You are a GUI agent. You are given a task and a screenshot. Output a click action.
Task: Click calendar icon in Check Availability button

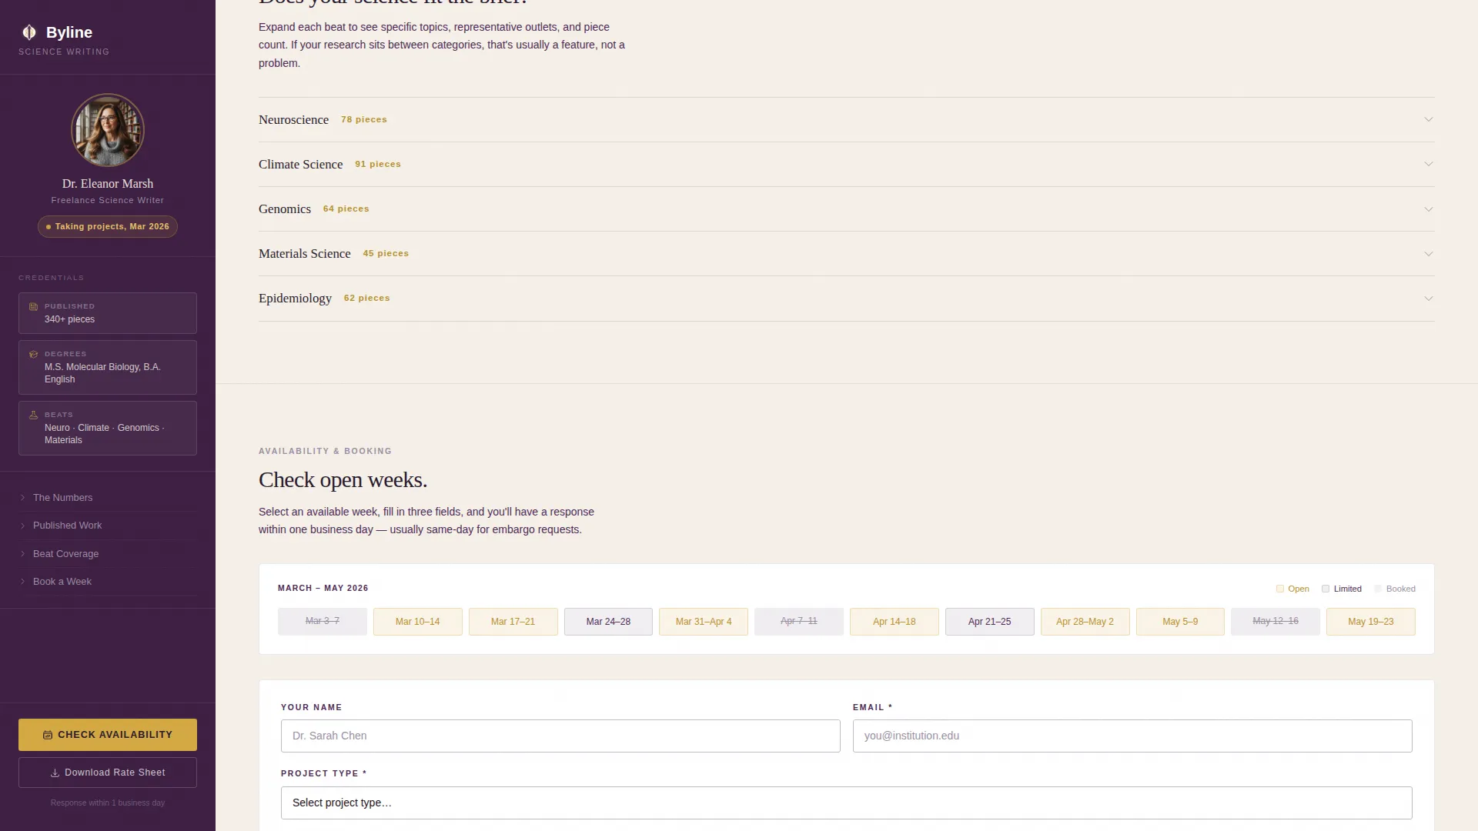tap(48, 735)
